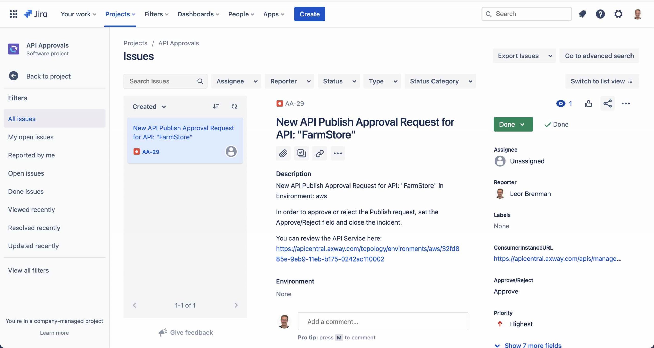
Task: Open the Filters menu in the top navigation
Action: (156, 14)
